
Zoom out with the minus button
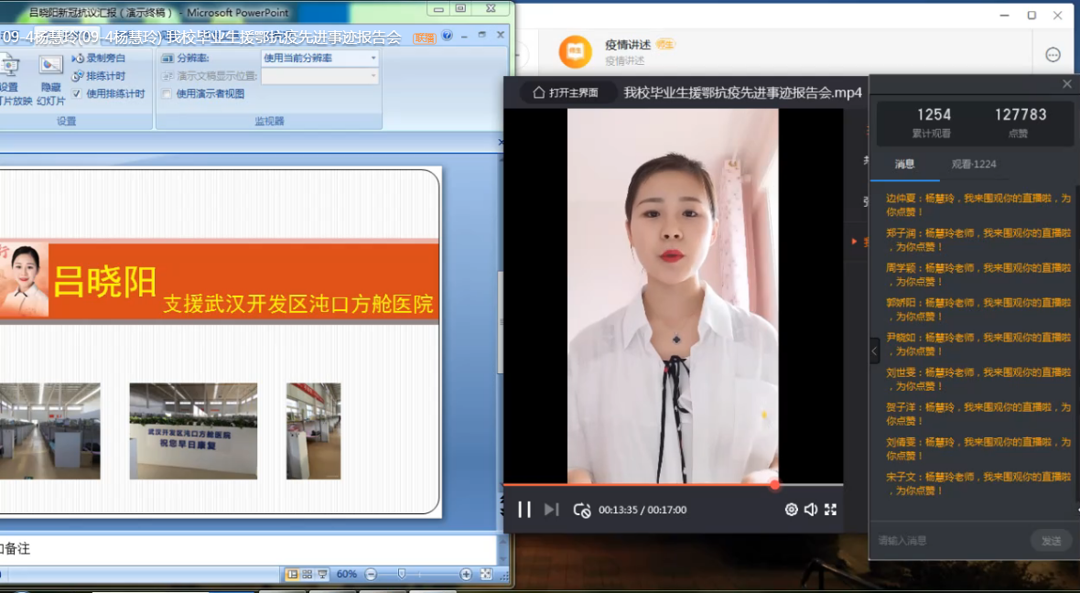click(x=371, y=575)
